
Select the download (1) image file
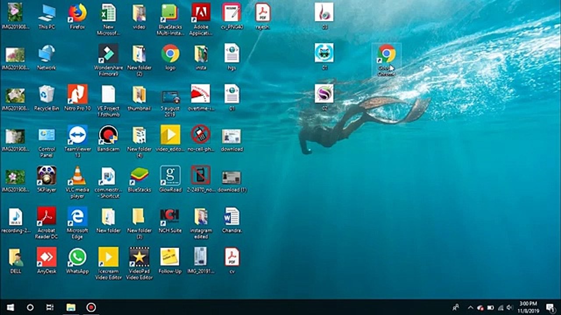tap(231, 181)
